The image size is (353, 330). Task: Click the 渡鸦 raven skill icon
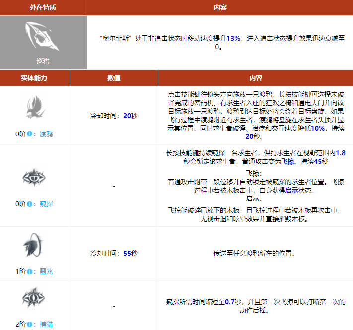(34, 106)
